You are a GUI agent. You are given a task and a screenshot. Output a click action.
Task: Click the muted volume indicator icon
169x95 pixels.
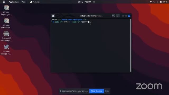(154, 2)
